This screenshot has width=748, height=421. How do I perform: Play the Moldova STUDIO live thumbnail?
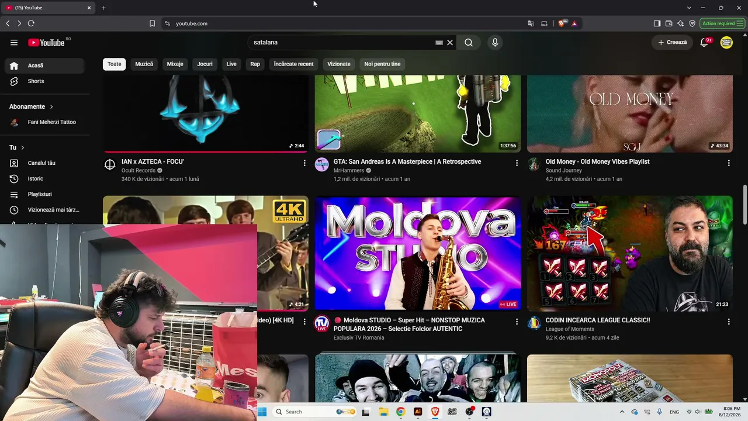coord(418,253)
